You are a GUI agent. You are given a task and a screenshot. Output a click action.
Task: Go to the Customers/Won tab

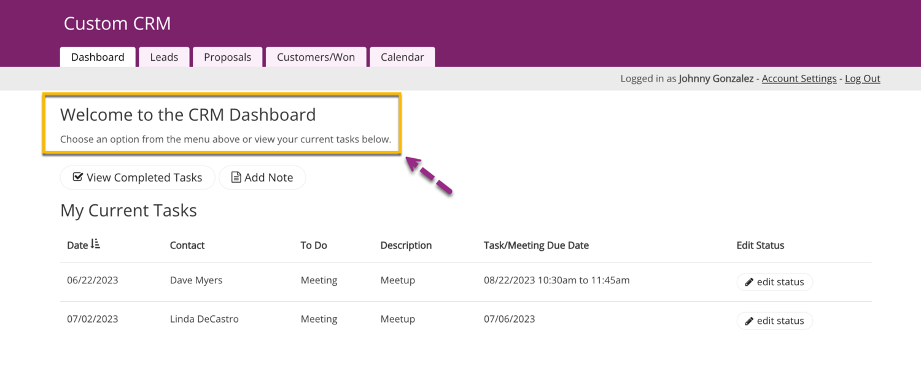pos(316,57)
